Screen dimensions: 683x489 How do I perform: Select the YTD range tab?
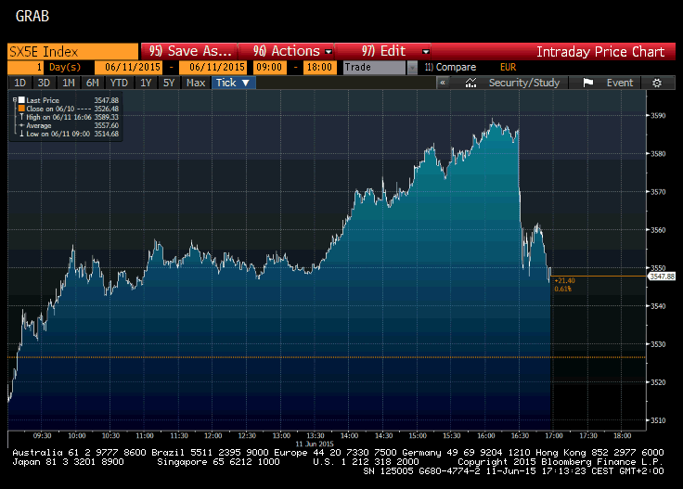(119, 83)
